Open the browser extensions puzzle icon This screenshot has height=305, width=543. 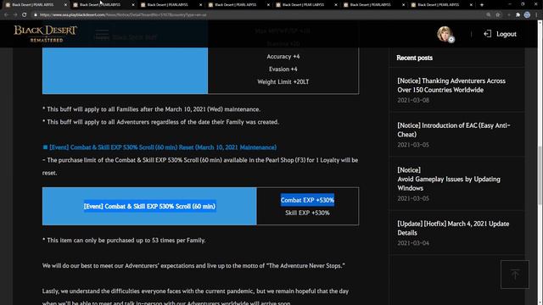[x=518, y=15]
